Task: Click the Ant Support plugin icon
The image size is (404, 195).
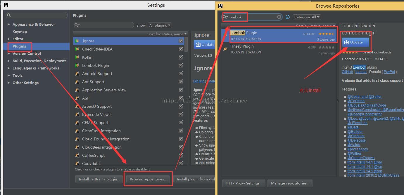Action: 77,82
